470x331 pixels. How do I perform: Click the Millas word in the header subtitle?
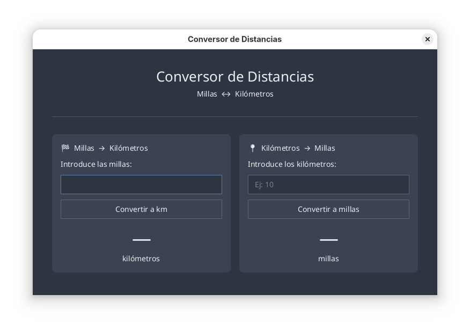[x=207, y=94]
